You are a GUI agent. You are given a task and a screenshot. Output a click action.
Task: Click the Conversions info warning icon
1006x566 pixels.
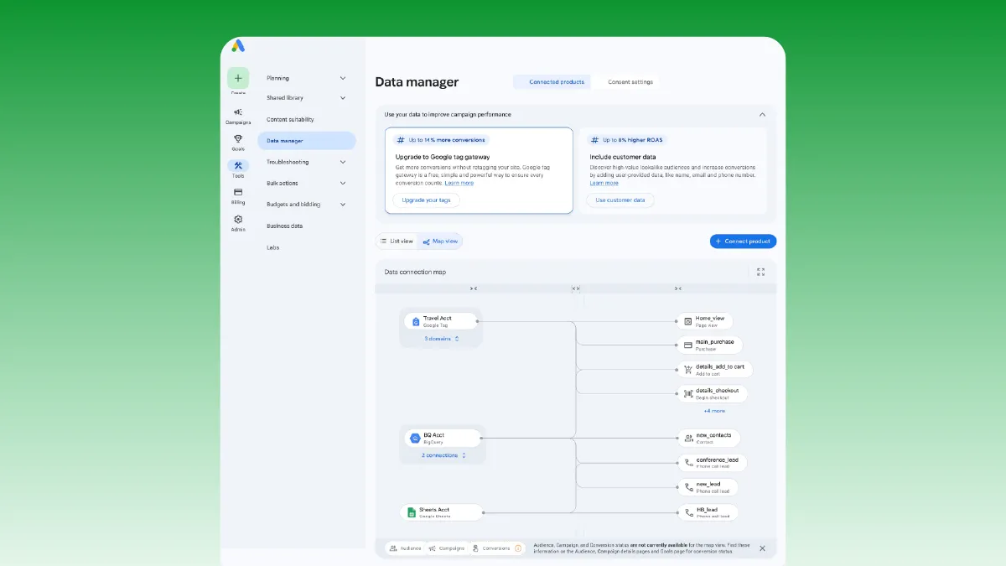click(x=518, y=548)
